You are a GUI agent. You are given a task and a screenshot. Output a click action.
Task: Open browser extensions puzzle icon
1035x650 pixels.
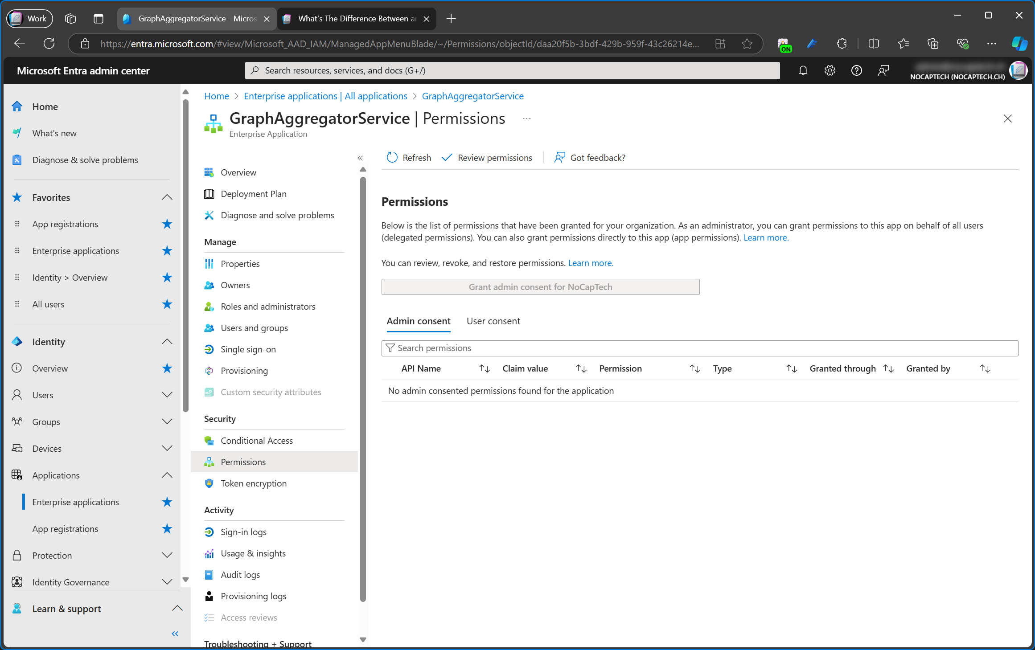coord(842,44)
